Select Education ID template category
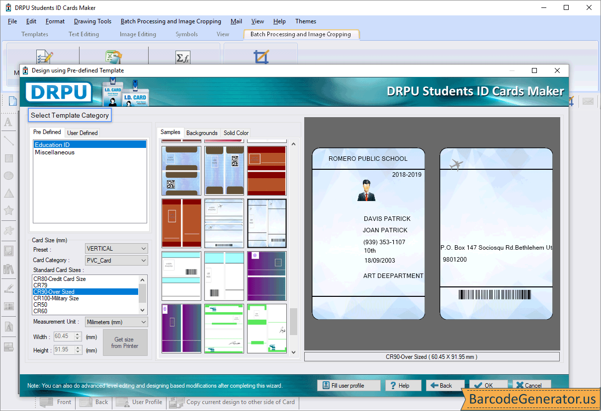This screenshot has width=601, height=411. click(x=89, y=144)
